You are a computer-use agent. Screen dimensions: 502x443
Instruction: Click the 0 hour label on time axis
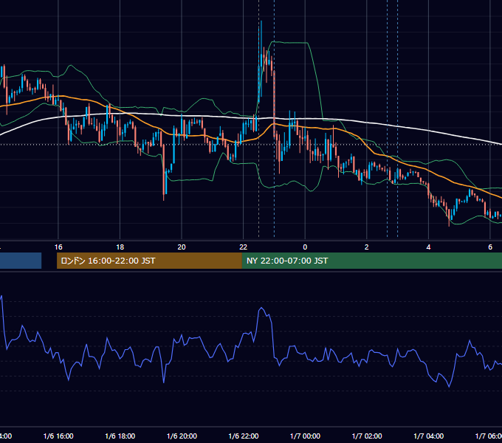coord(305,247)
